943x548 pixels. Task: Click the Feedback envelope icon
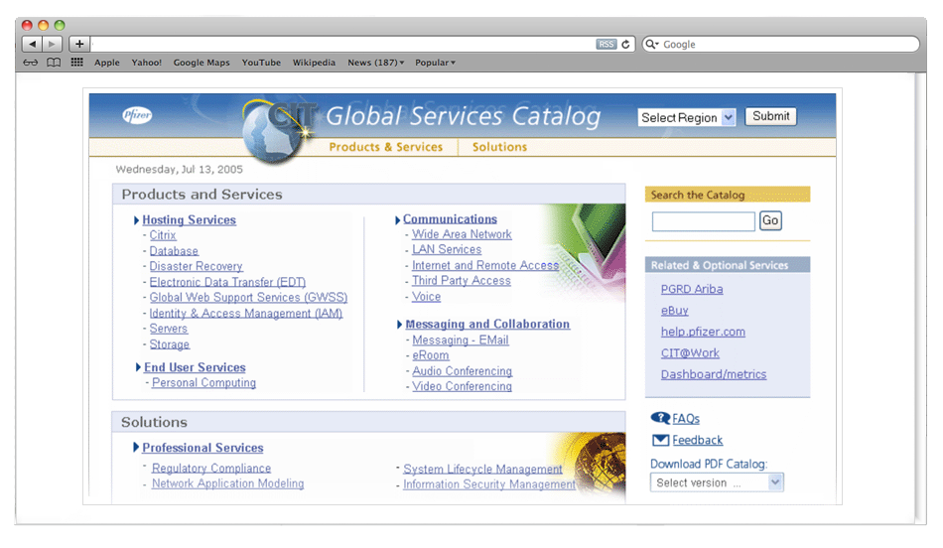tap(659, 440)
